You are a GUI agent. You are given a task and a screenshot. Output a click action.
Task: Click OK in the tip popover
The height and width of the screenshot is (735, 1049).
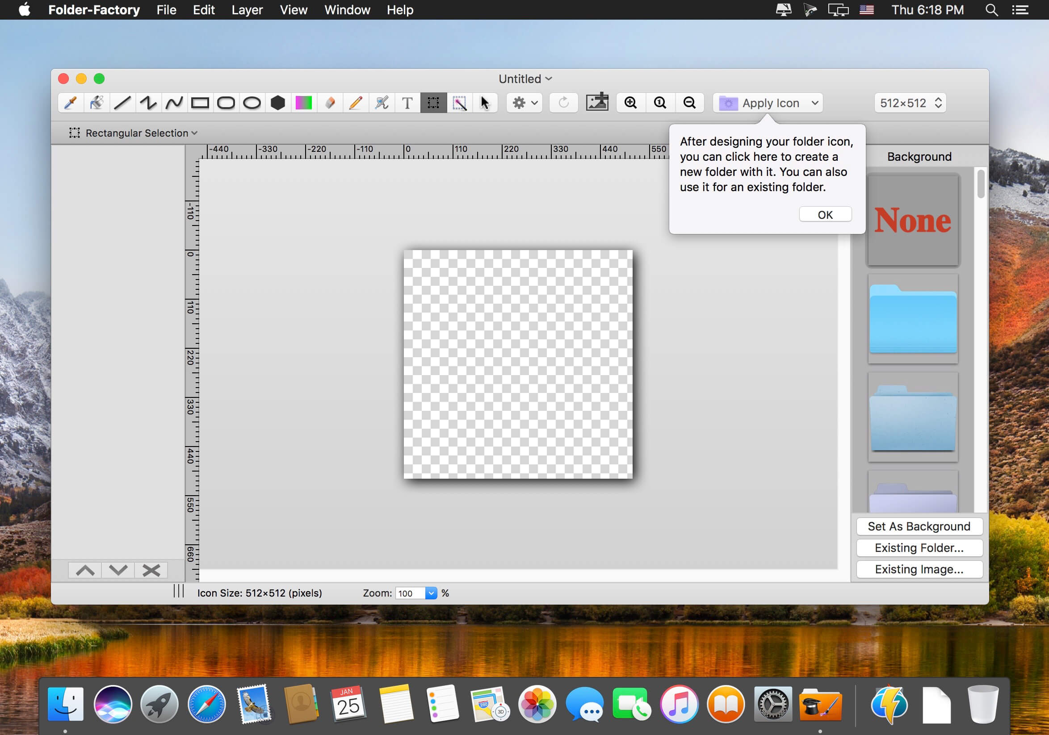click(x=825, y=215)
